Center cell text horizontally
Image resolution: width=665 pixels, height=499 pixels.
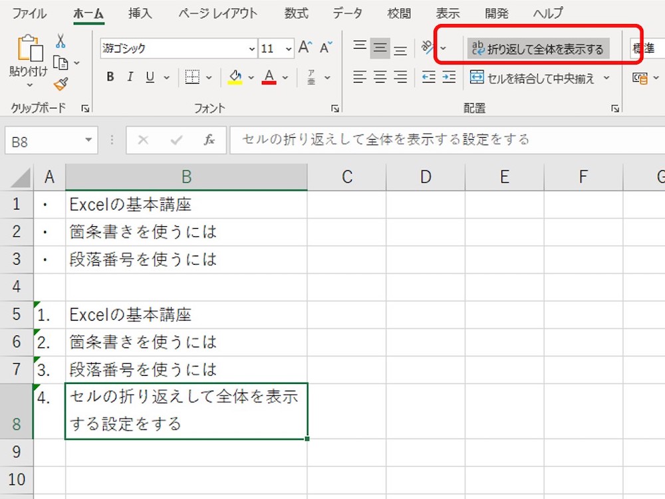380,77
